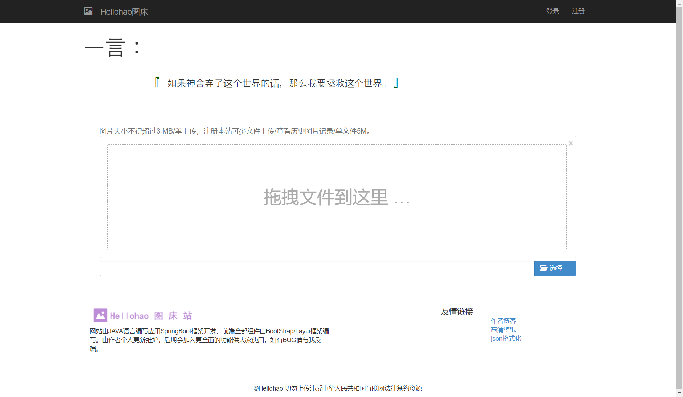Click the Hellohao 图床站 footer logo text
683x397 pixels.
[x=151, y=316]
